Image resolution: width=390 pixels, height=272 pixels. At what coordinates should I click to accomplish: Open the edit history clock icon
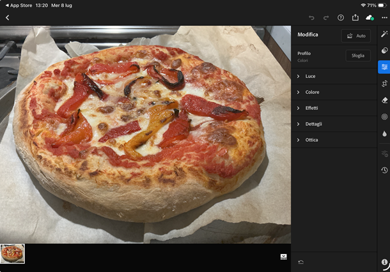click(x=384, y=170)
